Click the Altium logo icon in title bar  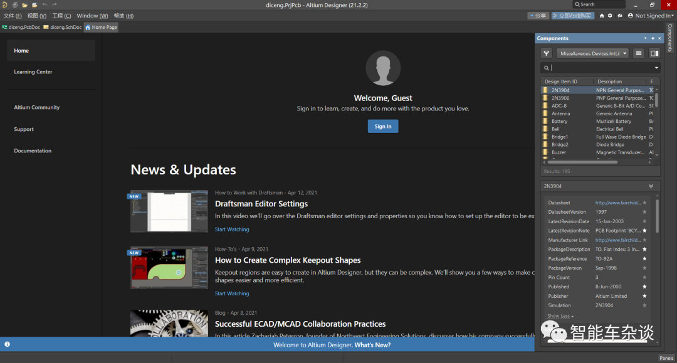4,5
